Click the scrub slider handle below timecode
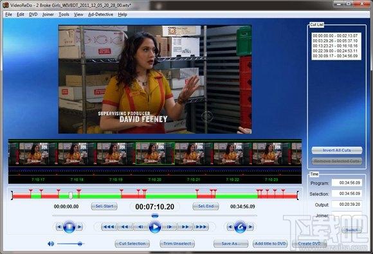 click(155, 215)
